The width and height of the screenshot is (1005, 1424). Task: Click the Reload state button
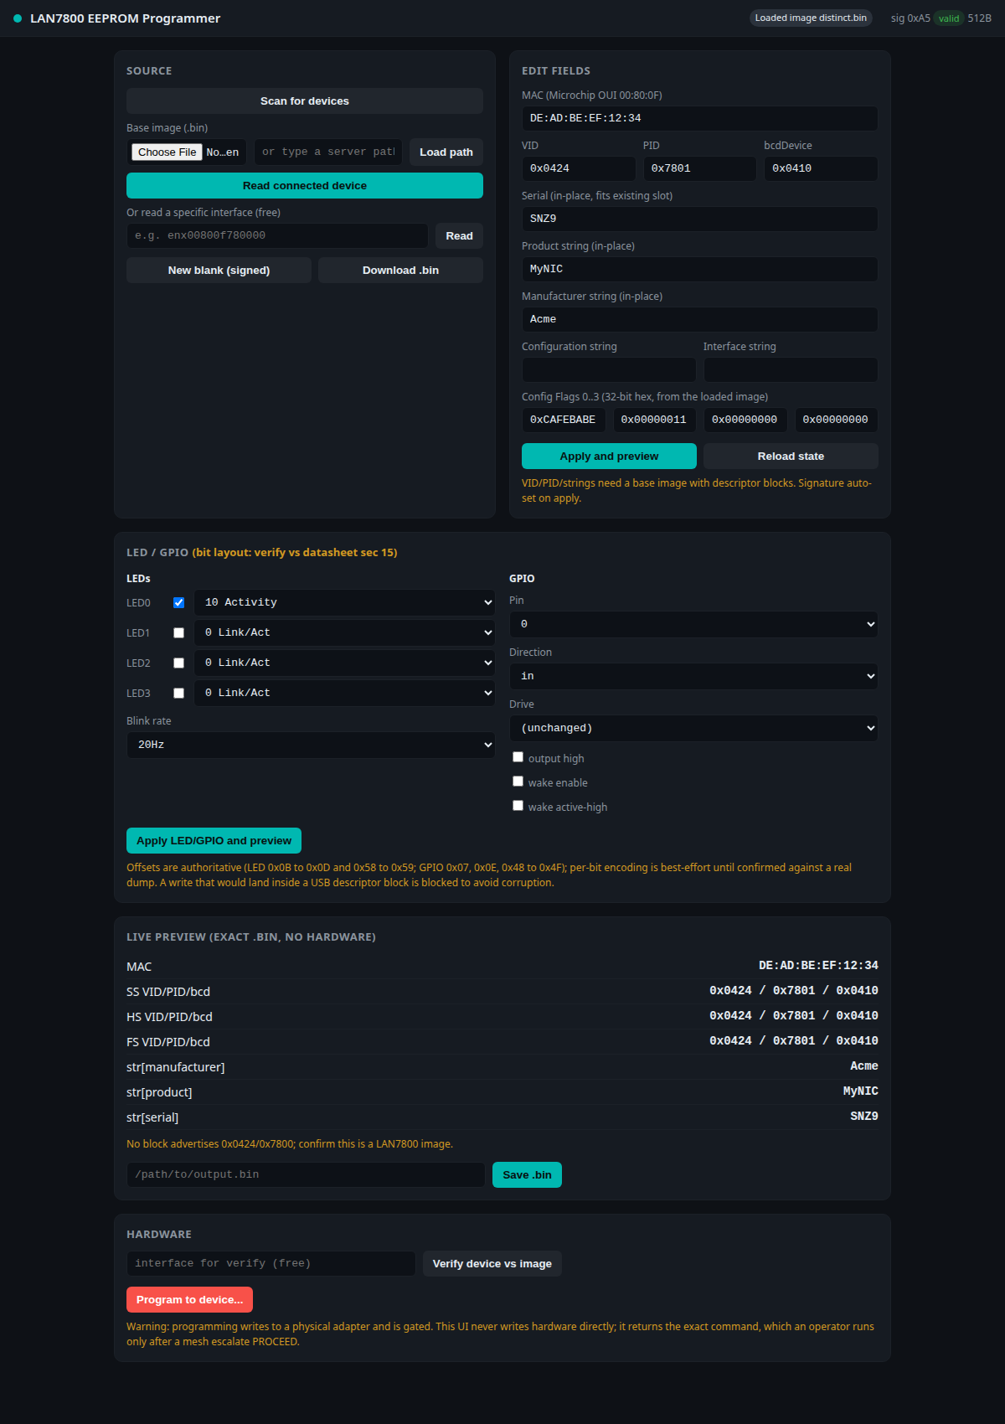click(791, 456)
